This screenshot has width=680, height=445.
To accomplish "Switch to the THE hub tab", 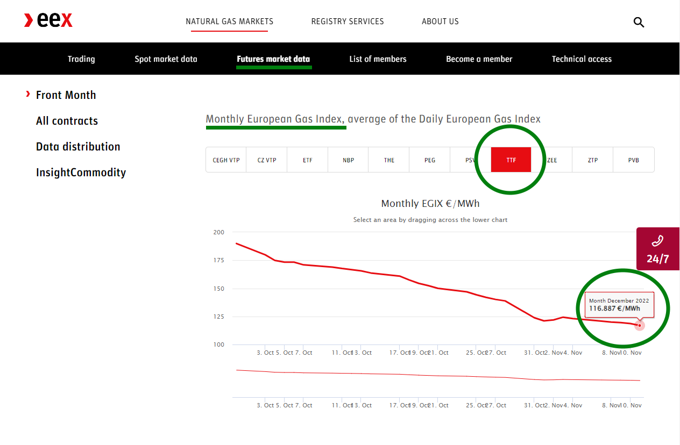I will point(389,160).
